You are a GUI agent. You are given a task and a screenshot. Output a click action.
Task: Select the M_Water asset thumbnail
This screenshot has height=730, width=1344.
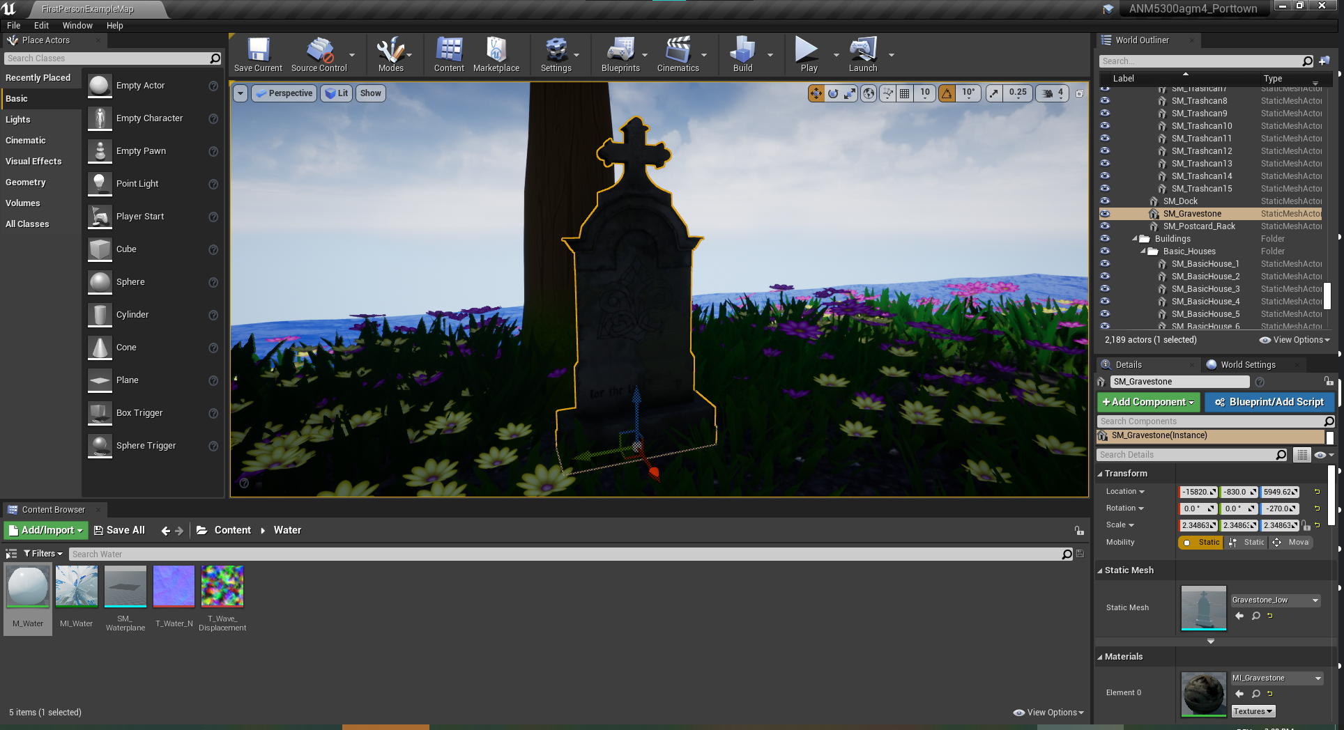(x=28, y=587)
